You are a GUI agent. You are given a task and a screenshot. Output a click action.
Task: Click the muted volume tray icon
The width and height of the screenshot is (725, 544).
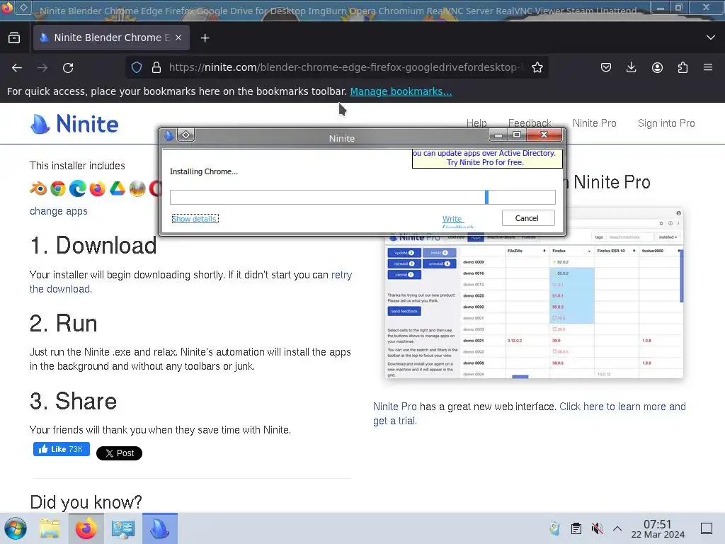click(x=597, y=528)
